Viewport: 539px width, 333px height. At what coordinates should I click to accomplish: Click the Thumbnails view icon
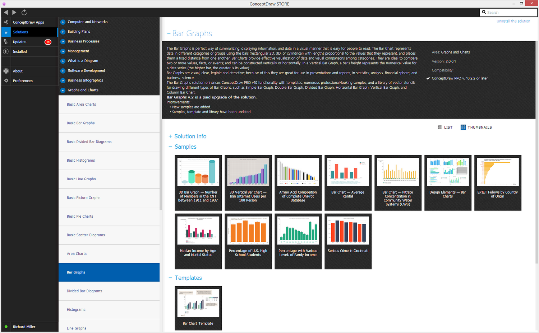click(463, 127)
